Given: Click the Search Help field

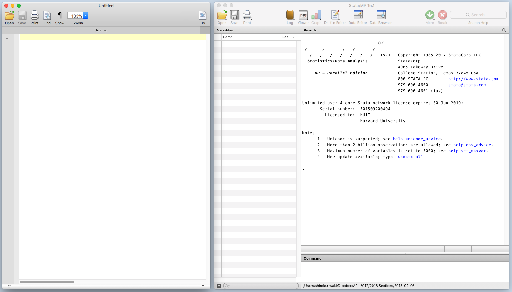Looking at the screenshot, I should pos(478,15).
